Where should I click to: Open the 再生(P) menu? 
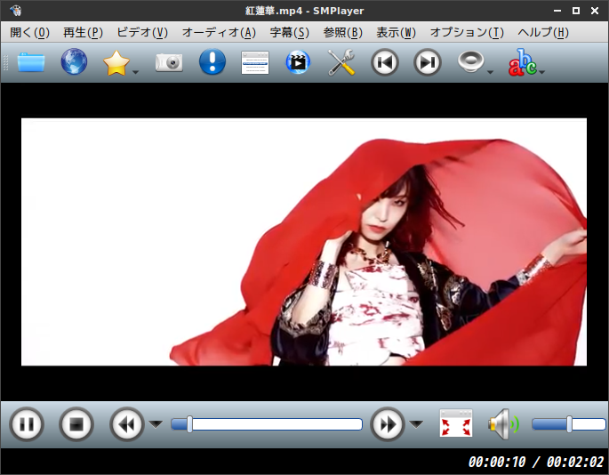(x=83, y=32)
